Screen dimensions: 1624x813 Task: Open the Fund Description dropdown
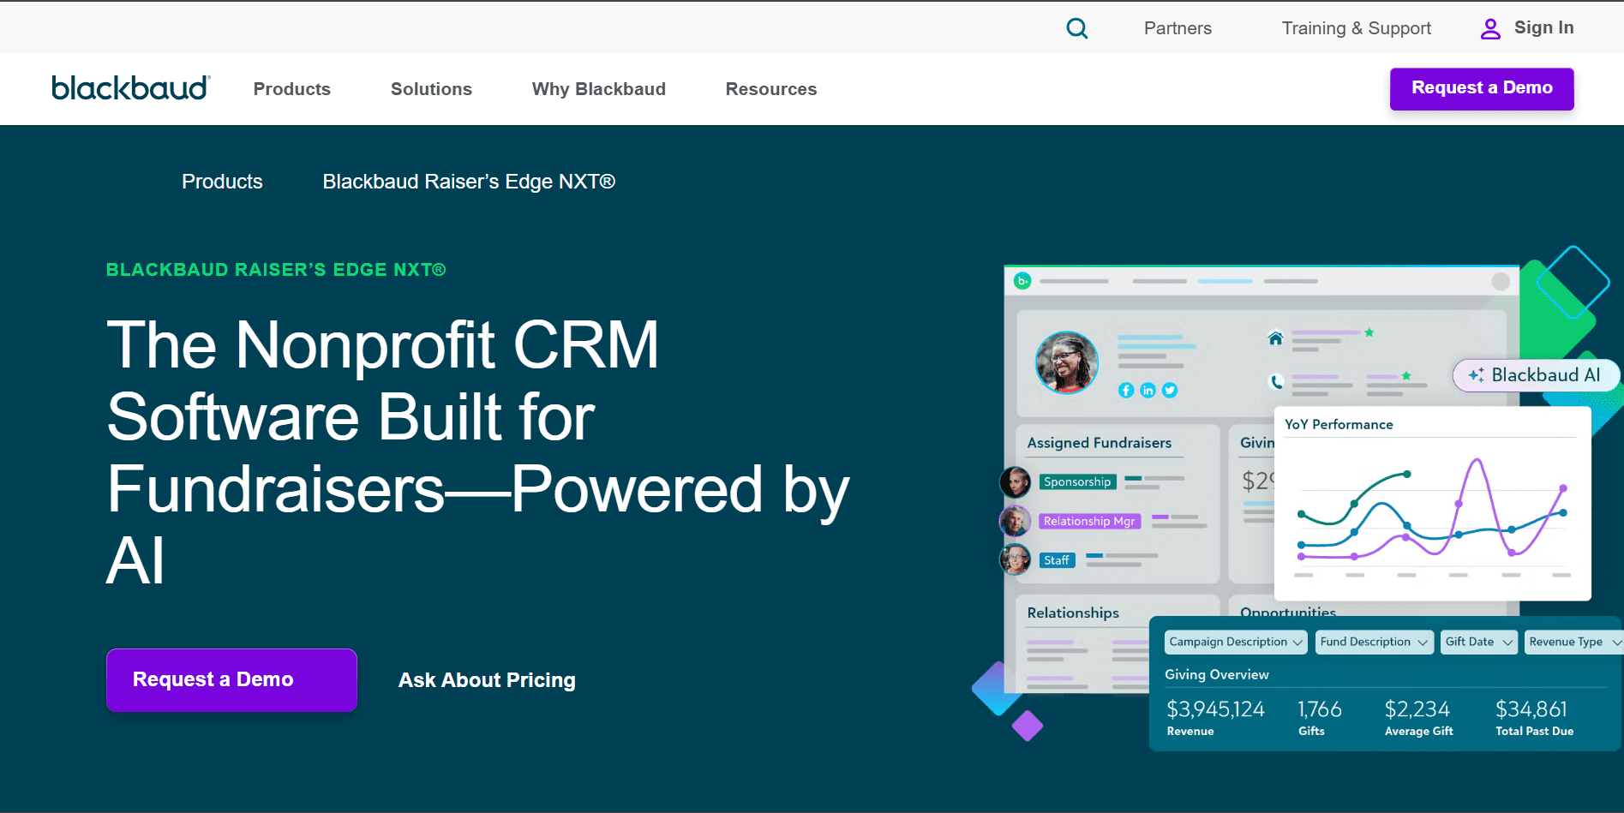coord(1374,642)
